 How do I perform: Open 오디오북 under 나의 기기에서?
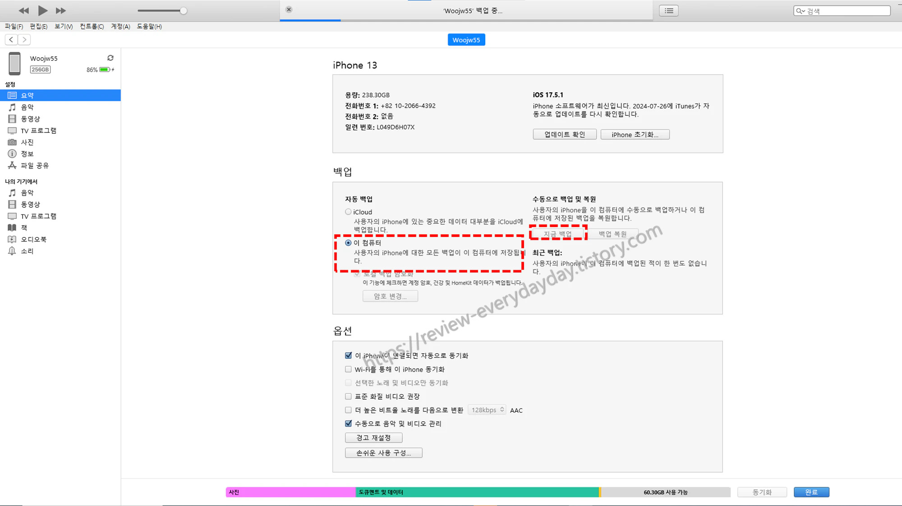(x=33, y=239)
